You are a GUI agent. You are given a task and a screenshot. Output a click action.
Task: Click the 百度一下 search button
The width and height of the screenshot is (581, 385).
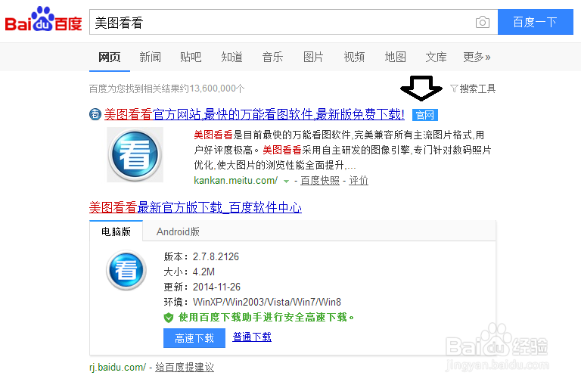(x=536, y=22)
